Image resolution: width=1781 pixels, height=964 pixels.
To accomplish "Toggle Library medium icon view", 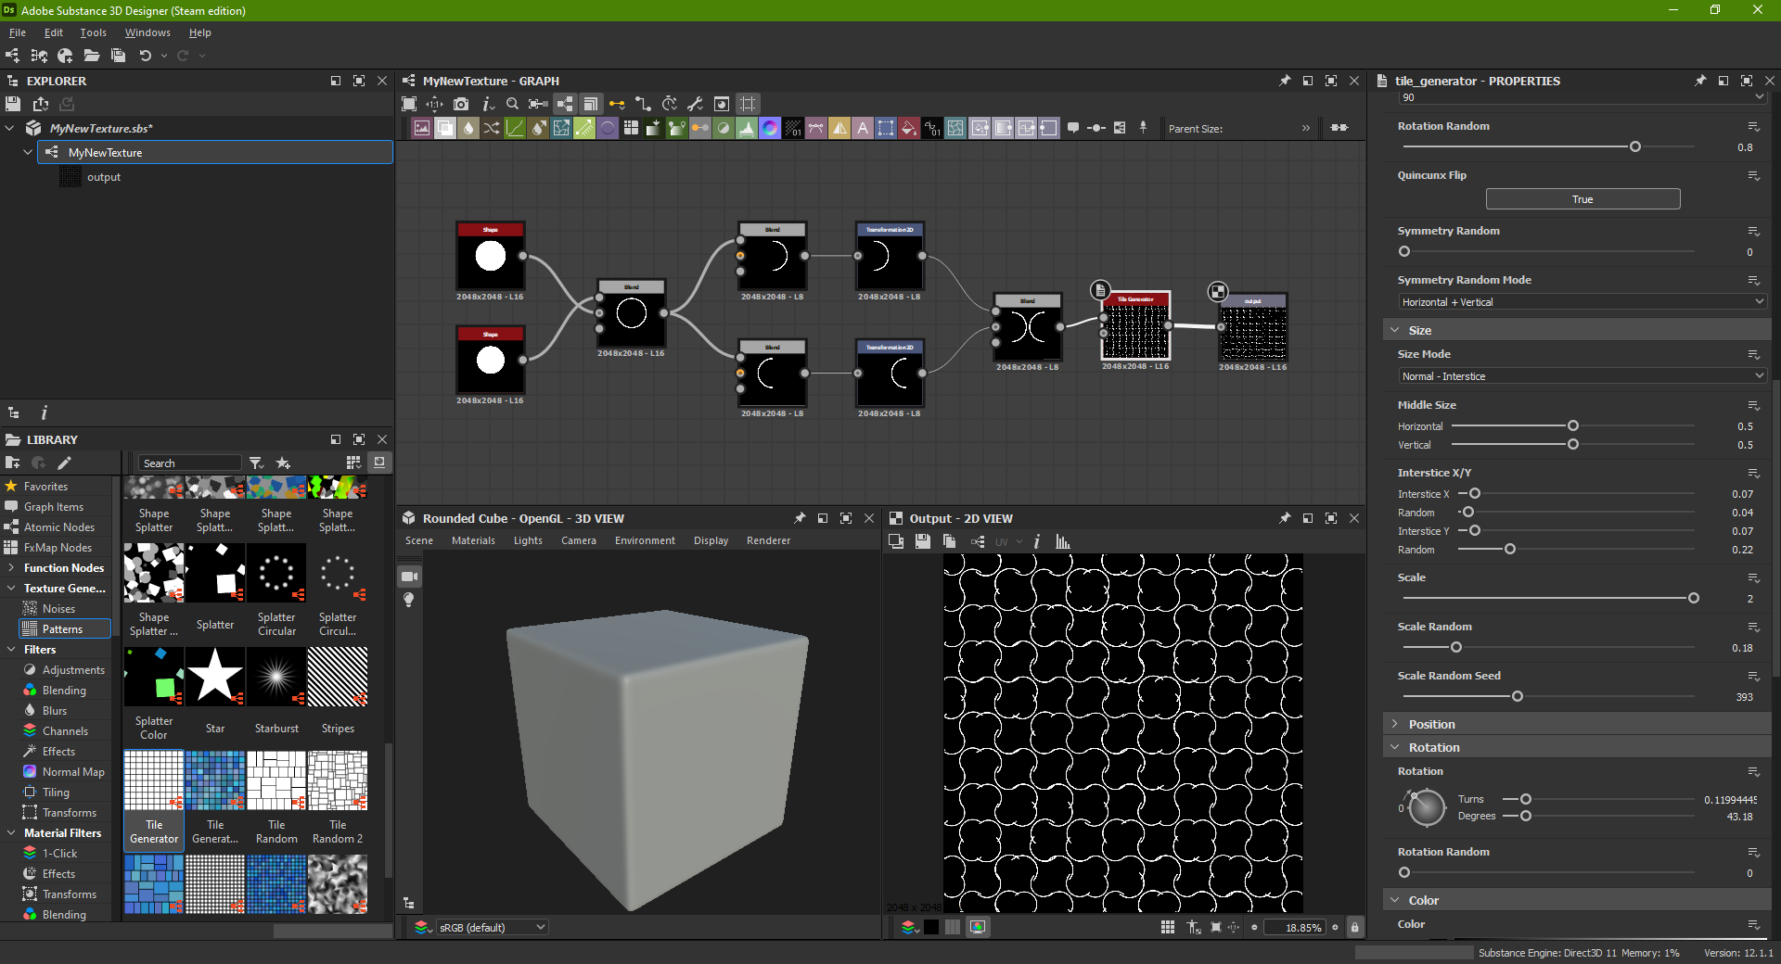I will pyautogui.click(x=379, y=463).
